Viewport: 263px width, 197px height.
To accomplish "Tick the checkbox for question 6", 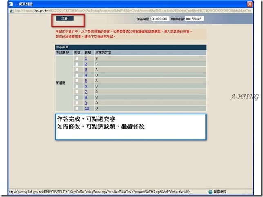I will point(77,86).
